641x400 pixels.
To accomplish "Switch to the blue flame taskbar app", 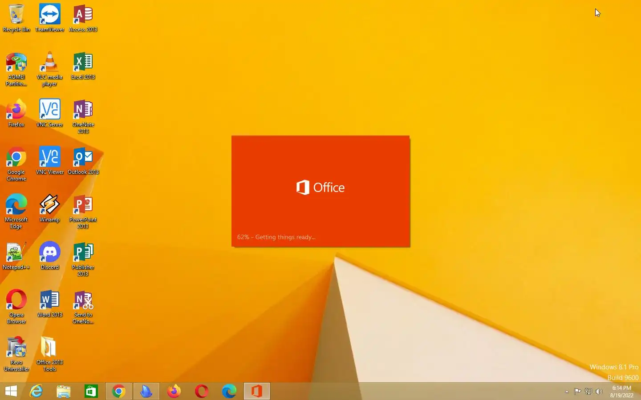I will tap(146, 391).
